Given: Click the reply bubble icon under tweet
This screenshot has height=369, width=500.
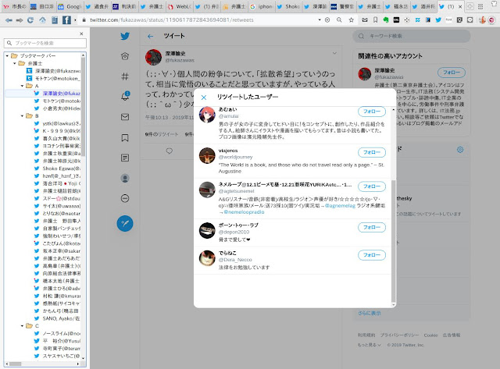Looking at the screenshot, I should click(170, 151).
